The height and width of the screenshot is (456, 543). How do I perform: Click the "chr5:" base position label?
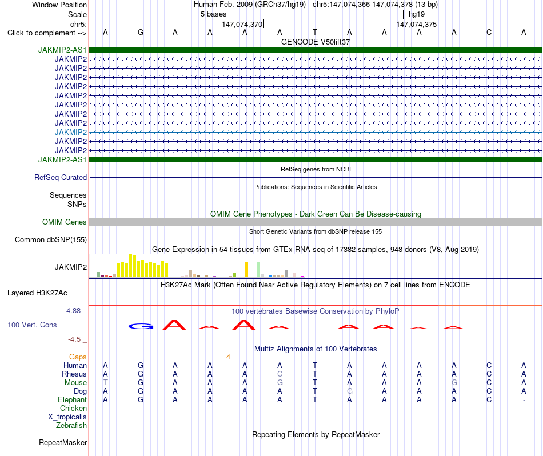pyautogui.click(x=78, y=24)
